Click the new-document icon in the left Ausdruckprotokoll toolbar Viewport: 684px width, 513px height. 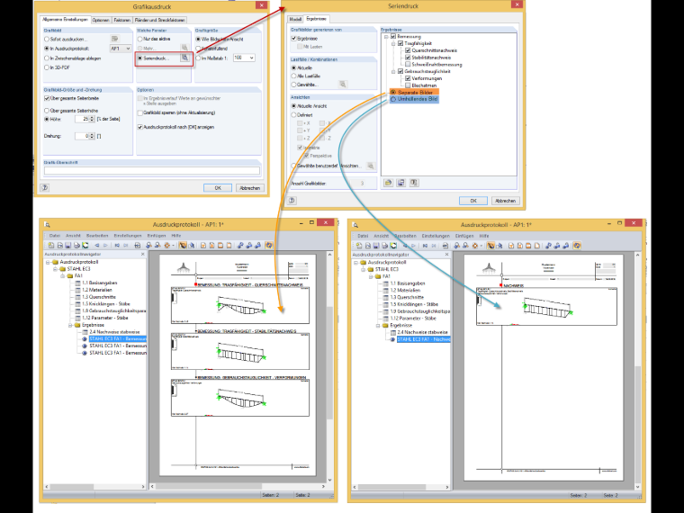51,245
